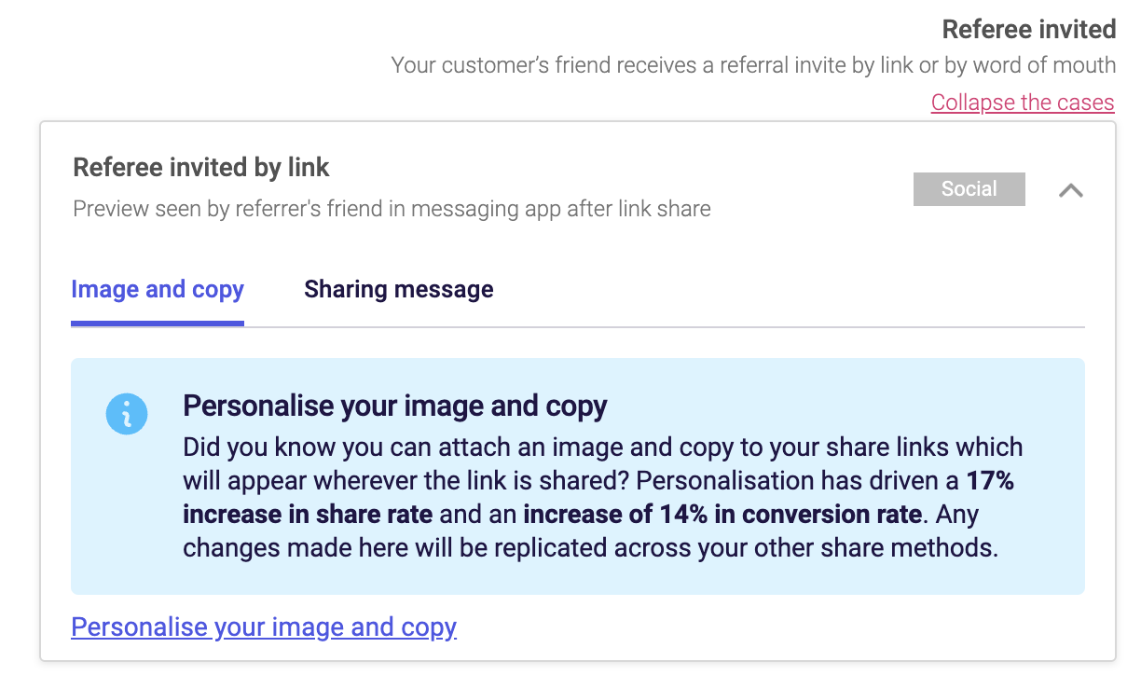Image resolution: width=1141 pixels, height=675 pixels.
Task: Click the Referee invited section heading
Action: tap(1029, 29)
